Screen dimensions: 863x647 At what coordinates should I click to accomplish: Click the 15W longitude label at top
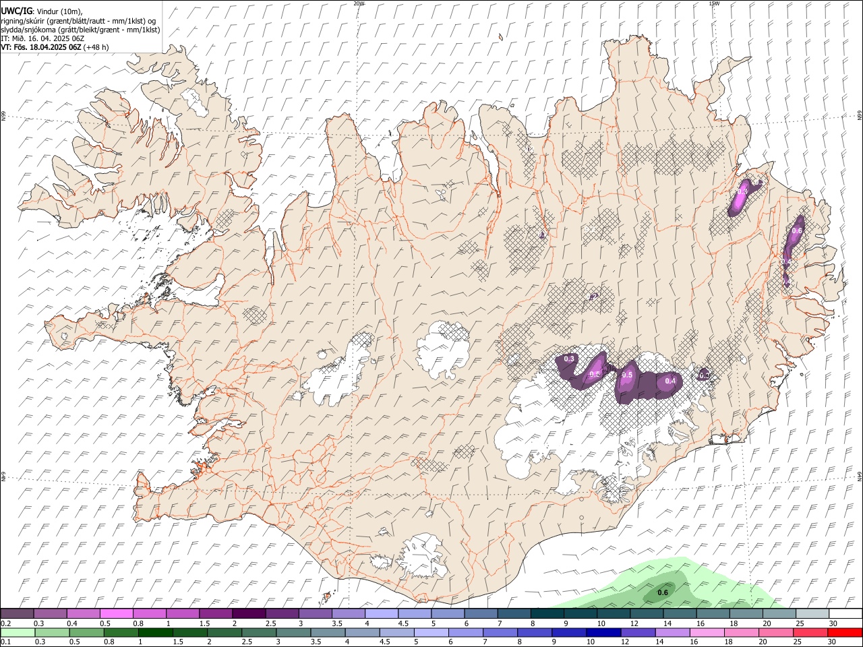[713, 3]
